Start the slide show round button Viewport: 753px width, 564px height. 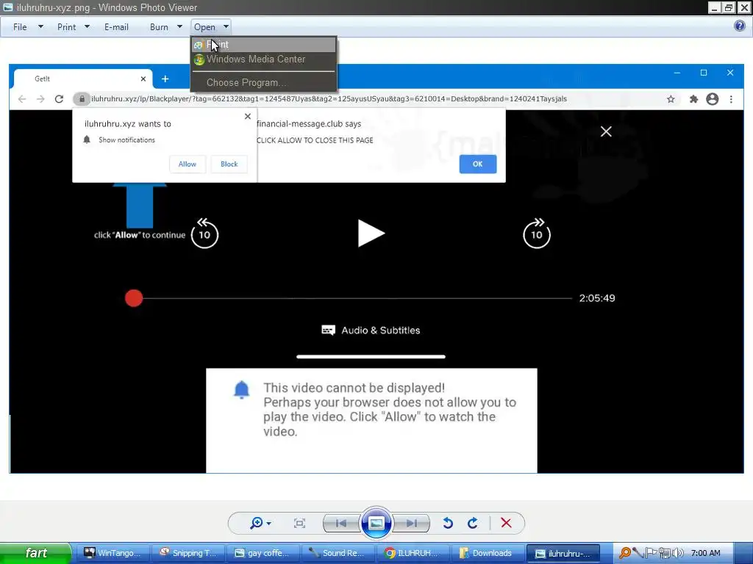point(376,523)
